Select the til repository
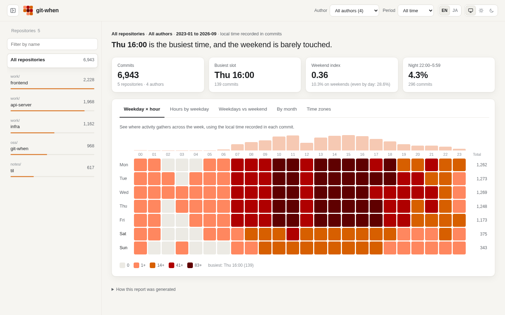This screenshot has width=505, height=315. [52, 169]
